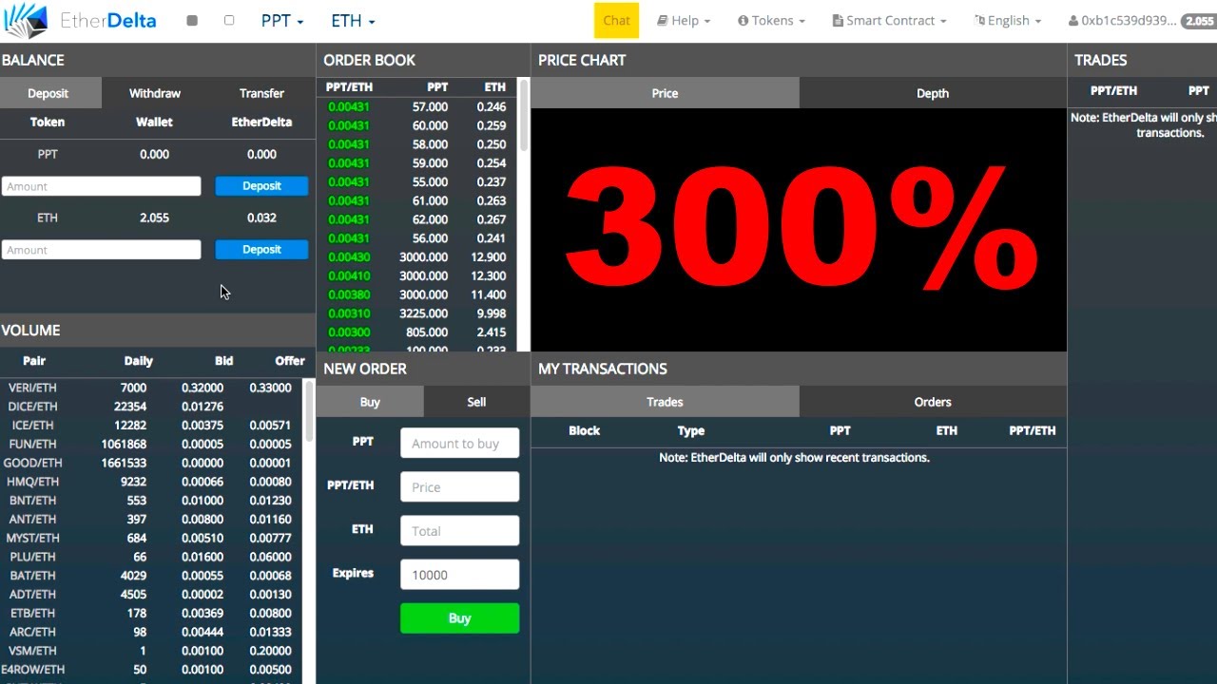
Task: Click the Daily column header in Volume
Action: click(x=139, y=361)
